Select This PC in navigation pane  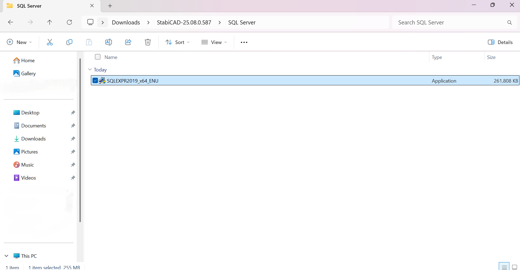(x=25, y=256)
